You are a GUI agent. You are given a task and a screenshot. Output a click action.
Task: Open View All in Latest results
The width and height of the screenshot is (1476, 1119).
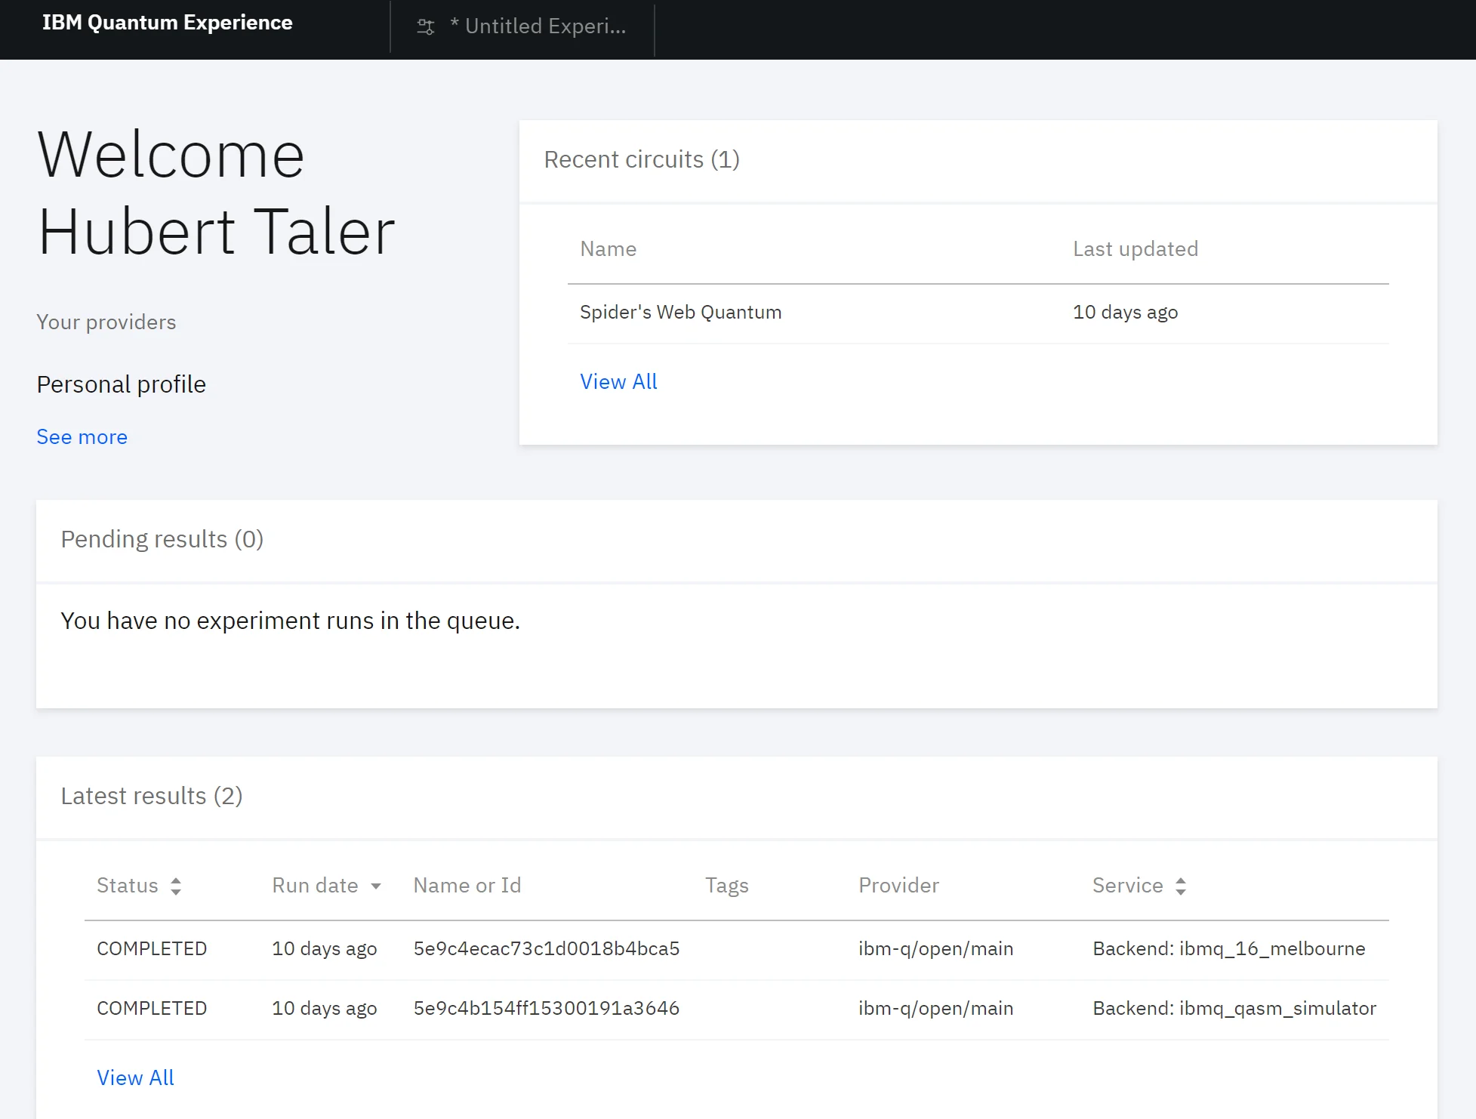tap(135, 1078)
